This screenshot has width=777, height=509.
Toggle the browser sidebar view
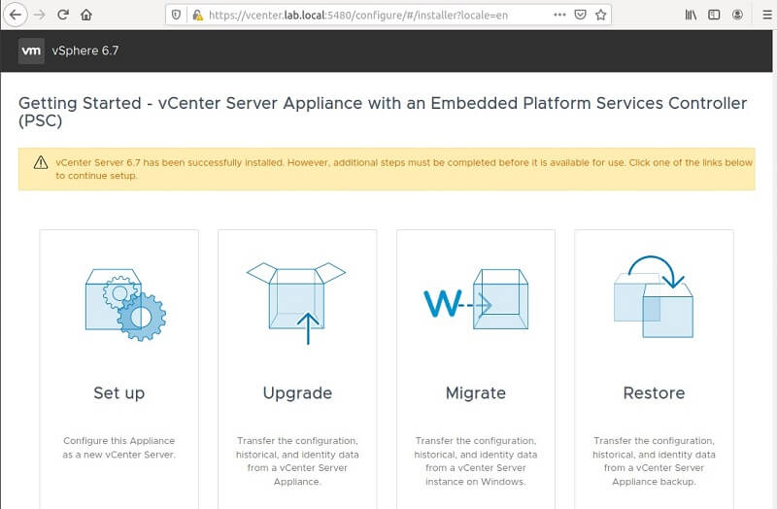click(x=715, y=15)
